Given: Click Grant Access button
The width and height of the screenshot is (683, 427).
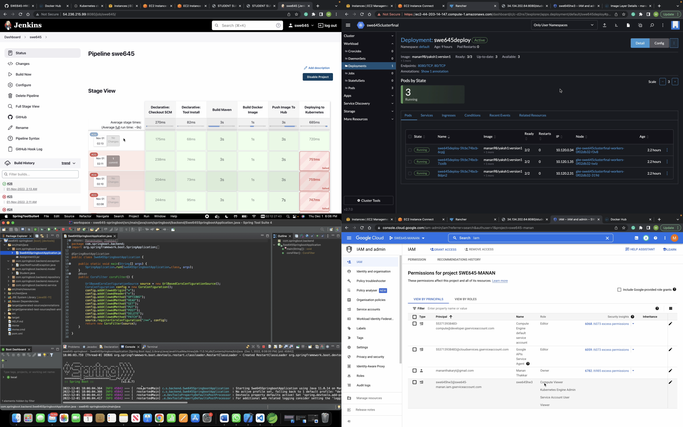Looking at the screenshot, I should coord(443,250).
